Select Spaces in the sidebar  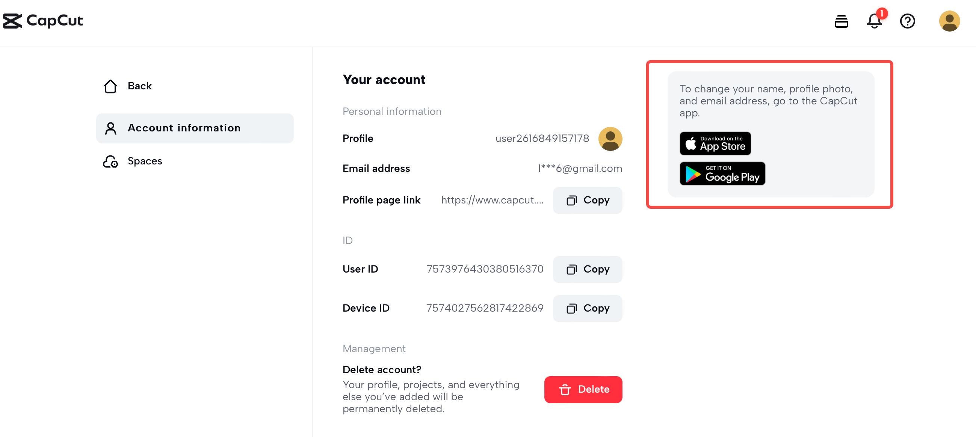(145, 161)
